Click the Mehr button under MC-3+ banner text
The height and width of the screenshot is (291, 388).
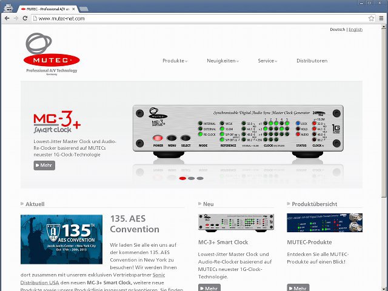(x=44, y=165)
